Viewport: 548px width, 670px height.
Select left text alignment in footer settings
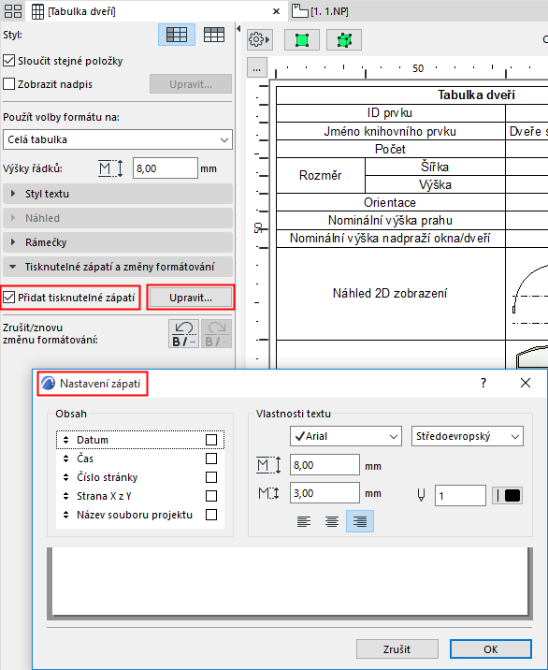click(x=304, y=521)
